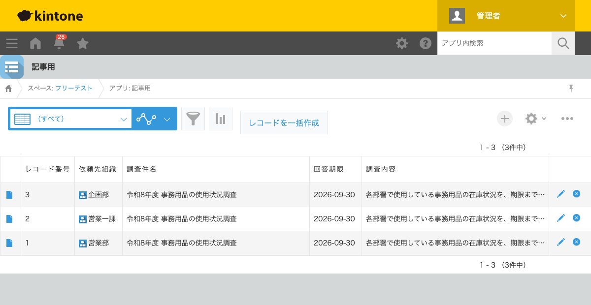The height and width of the screenshot is (305, 591).
Task: Open notifications bell with 26 badge
Action: (59, 42)
